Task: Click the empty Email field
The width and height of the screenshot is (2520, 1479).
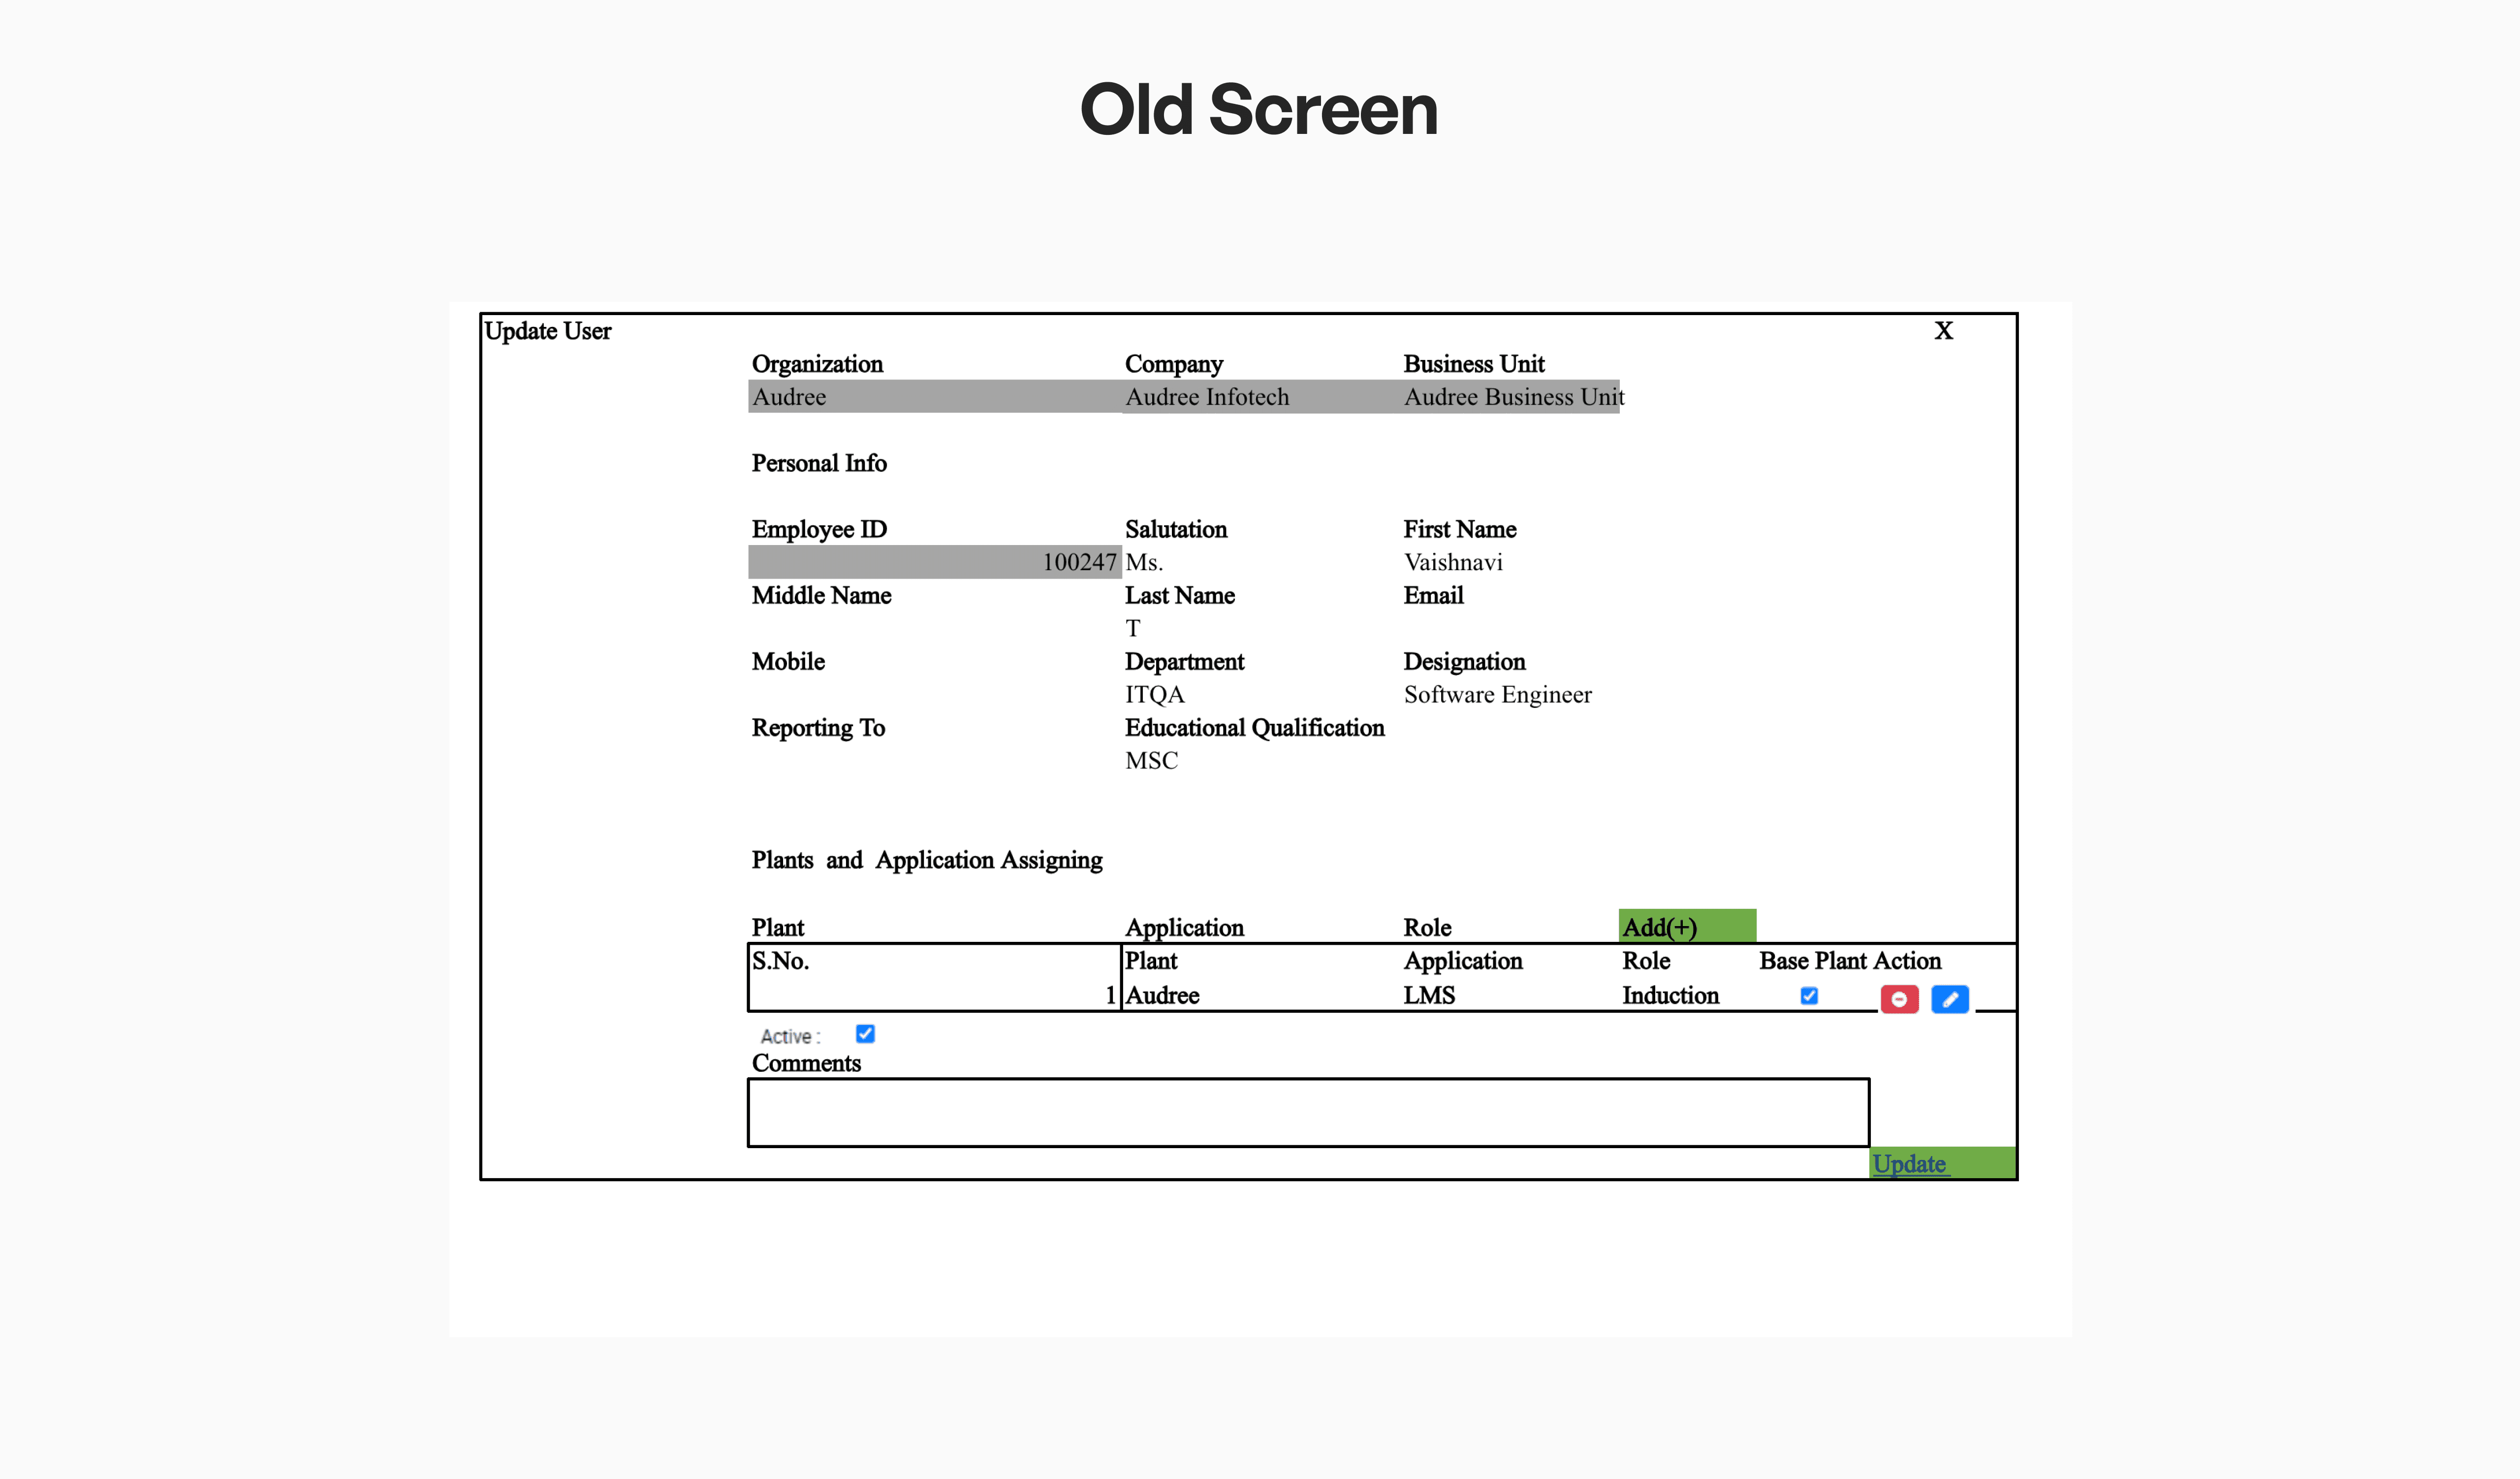Action: tap(1500, 628)
